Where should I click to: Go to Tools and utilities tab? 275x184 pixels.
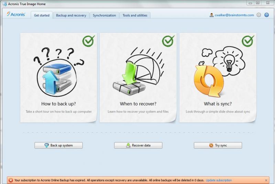coord(135,15)
